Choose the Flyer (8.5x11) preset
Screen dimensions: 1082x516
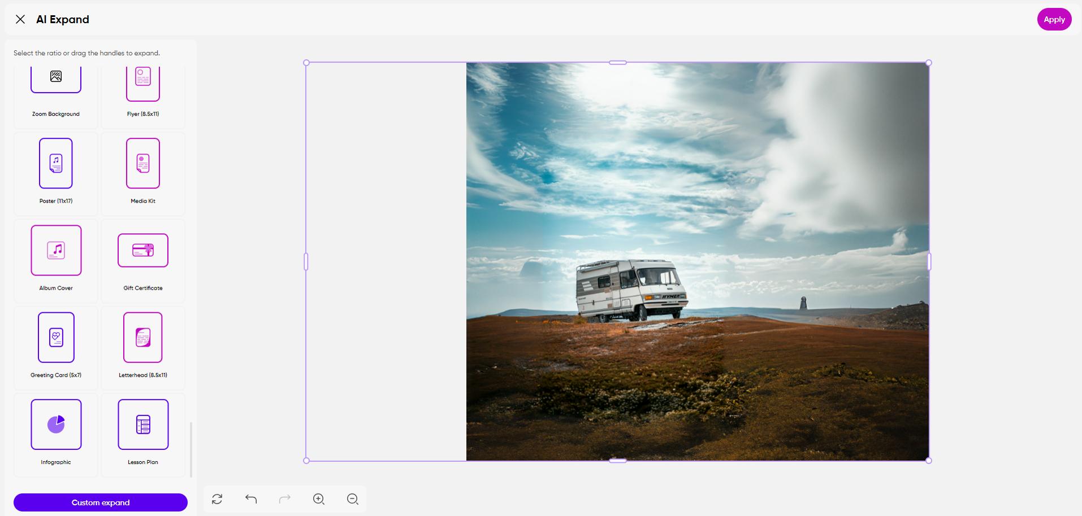pos(142,90)
